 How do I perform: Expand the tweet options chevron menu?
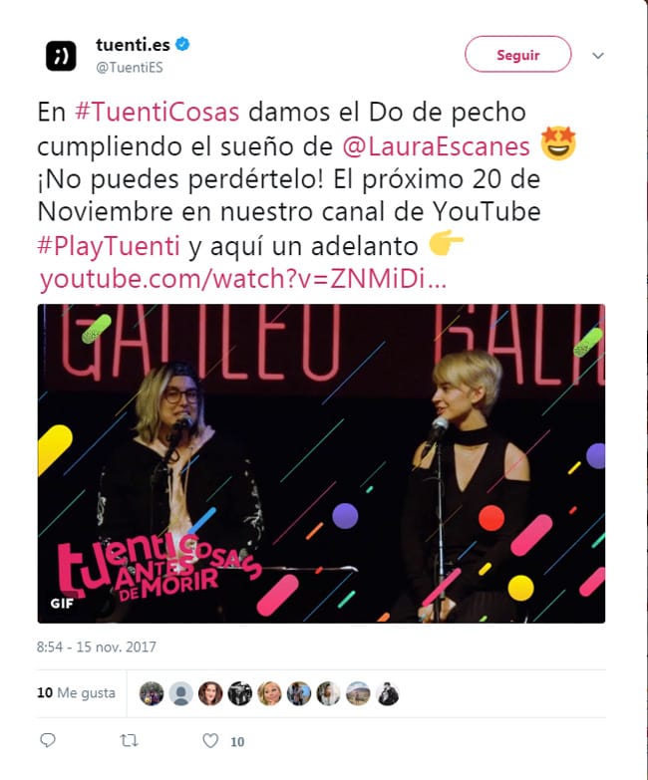pos(598,55)
